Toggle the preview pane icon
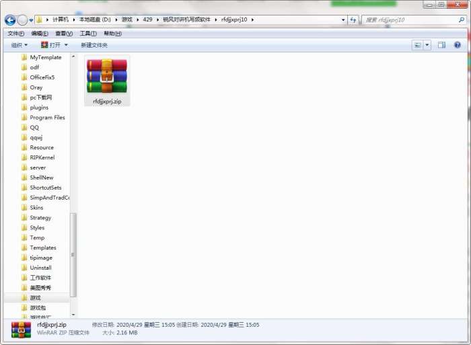The width and height of the screenshot is (471, 345). (441, 45)
